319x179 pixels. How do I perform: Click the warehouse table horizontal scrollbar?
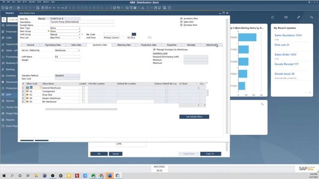click(x=81, y=109)
